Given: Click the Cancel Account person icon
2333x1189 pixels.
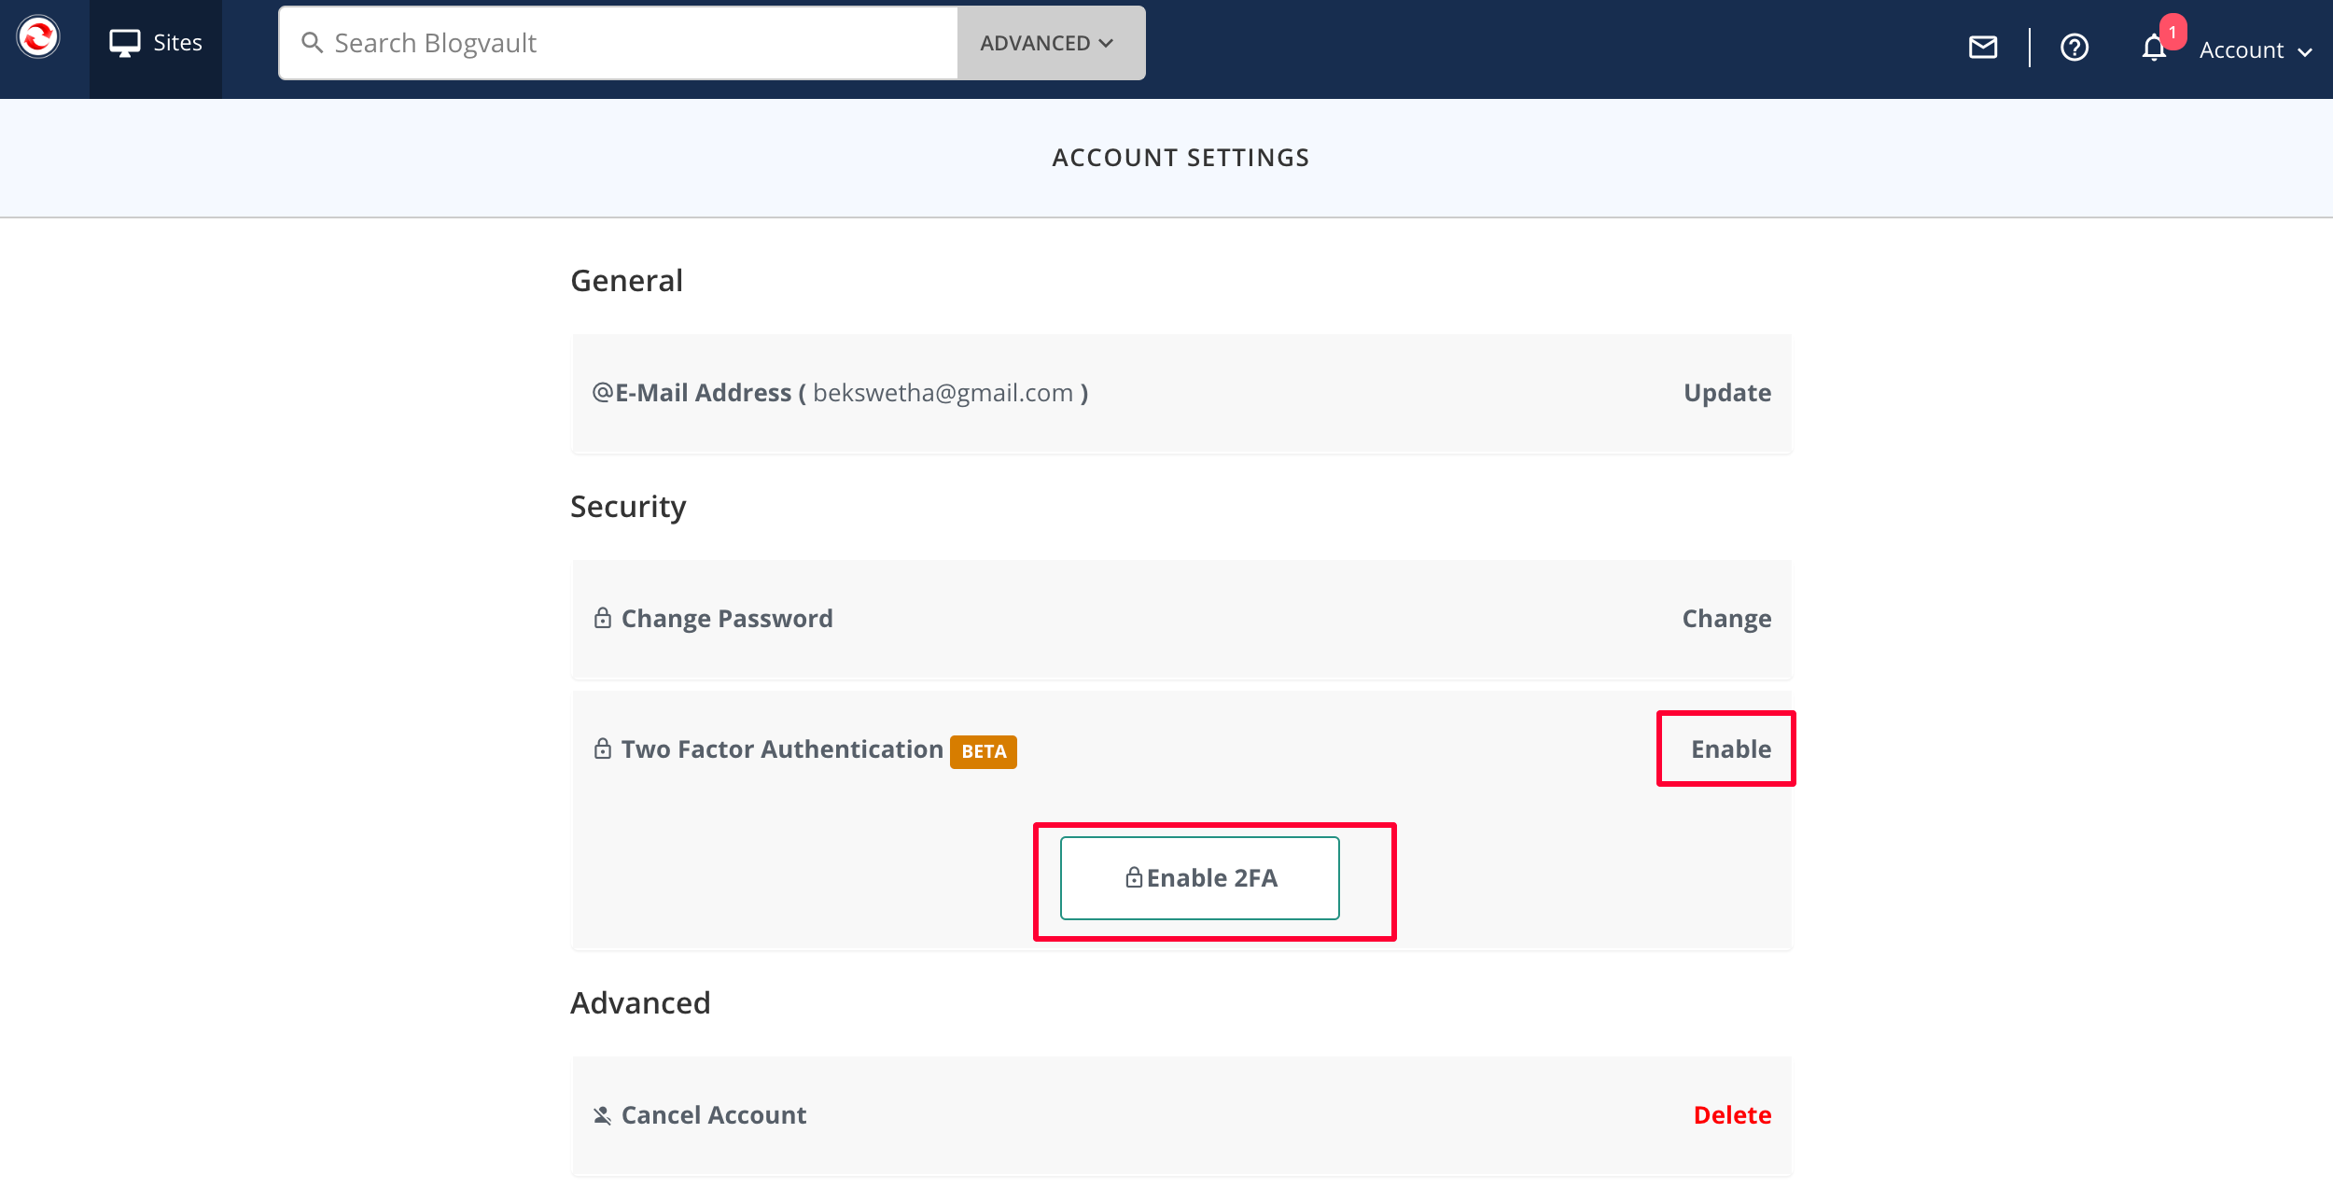Looking at the screenshot, I should coord(603,1115).
